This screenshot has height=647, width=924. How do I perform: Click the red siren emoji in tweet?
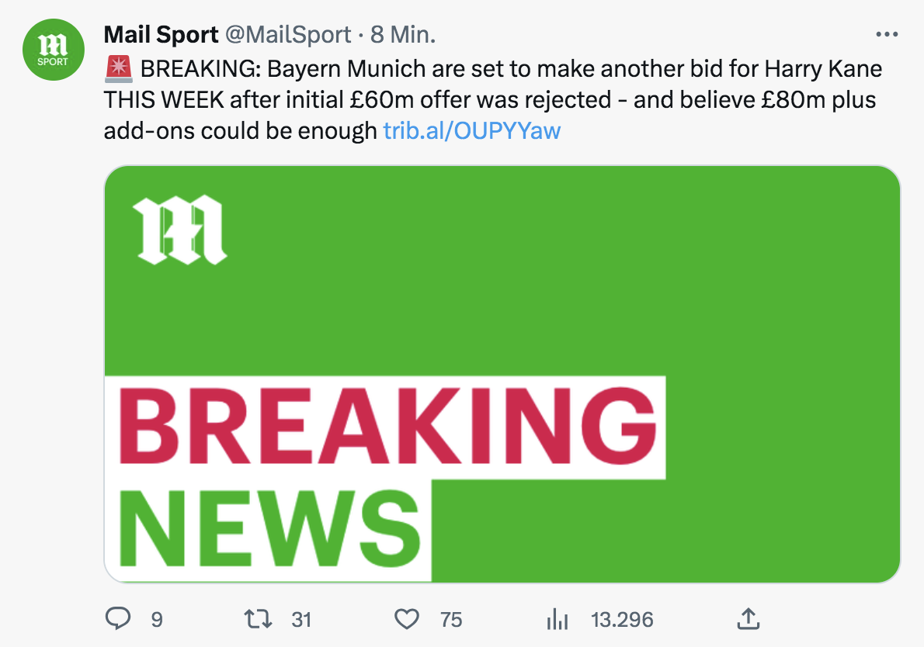coord(118,69)
